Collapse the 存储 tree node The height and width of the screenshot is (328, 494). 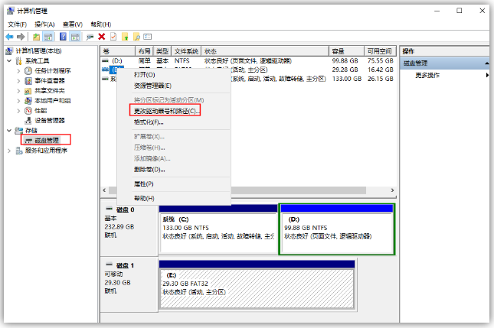(x=9, y=130)
